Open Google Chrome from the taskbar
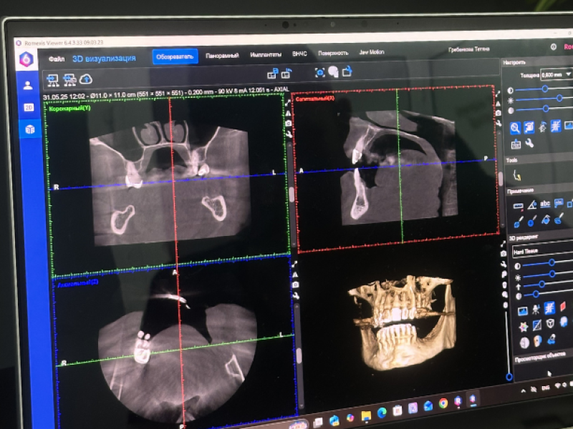Screen dimensions: 573x429 (443, 403)
